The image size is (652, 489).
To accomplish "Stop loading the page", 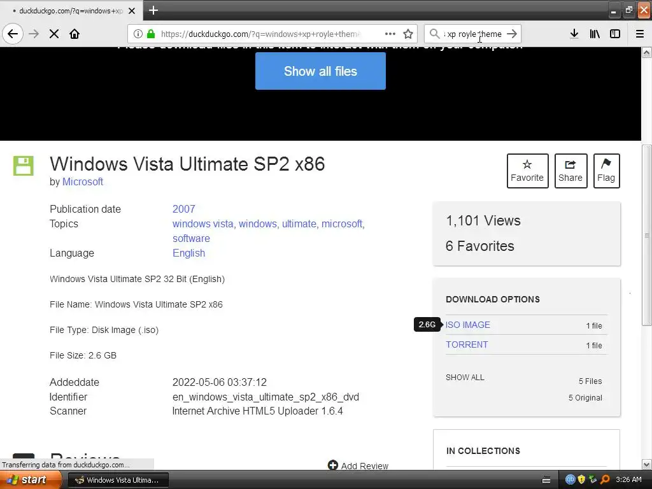I will point(54,34).
